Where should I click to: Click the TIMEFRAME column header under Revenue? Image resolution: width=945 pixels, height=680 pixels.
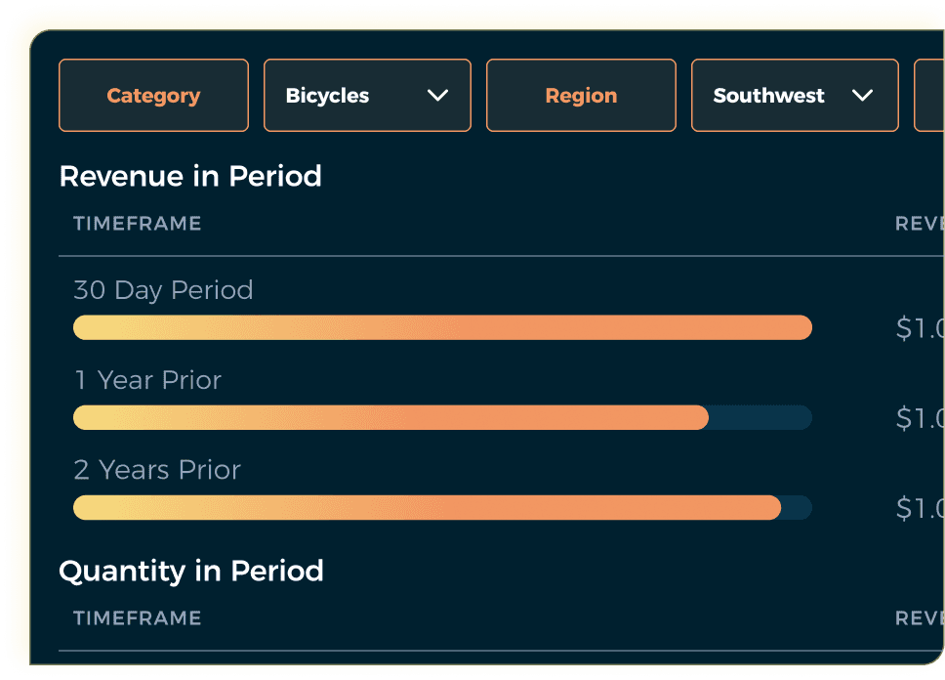coord(137,223)
